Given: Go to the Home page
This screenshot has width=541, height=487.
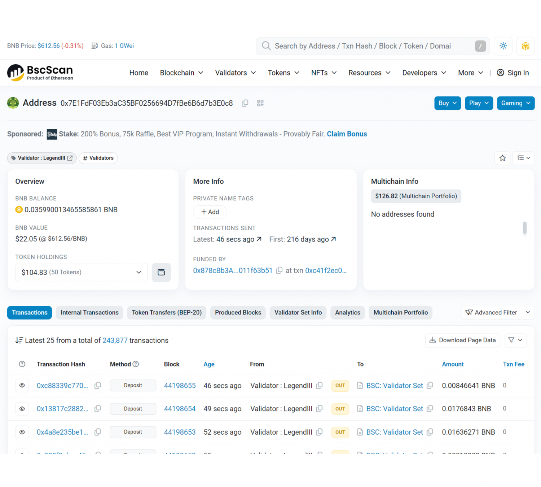Looking at the screenshot, I should tap(139, 73).
